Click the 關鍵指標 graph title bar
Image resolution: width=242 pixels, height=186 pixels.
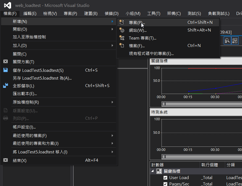tap(196, 61)
